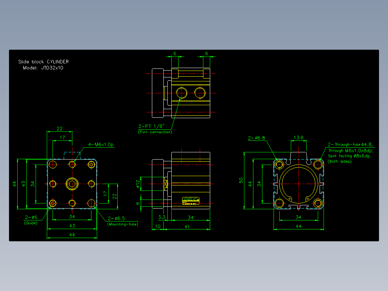Pick the "Spot facing ø8x6dp" note line
This screenshot has height=291, width=388.
349,156
